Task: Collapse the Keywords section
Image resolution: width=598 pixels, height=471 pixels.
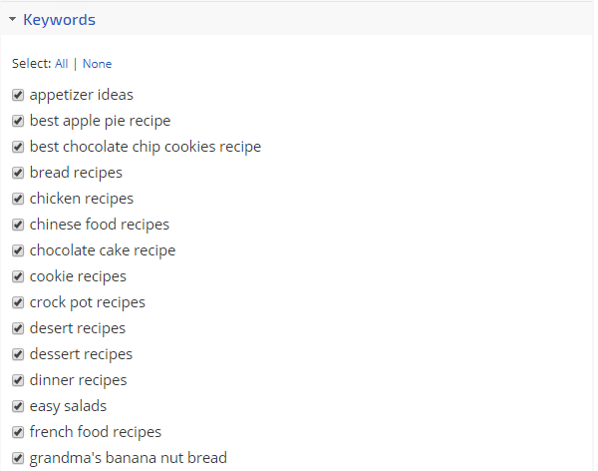Action: click(x=13, y=19)
